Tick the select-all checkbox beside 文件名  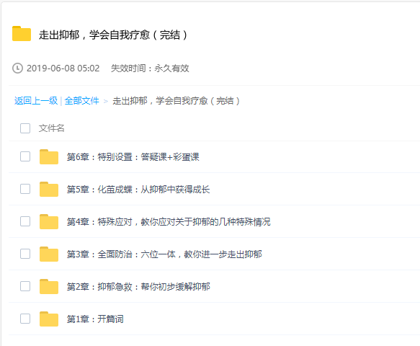(25, 128)
